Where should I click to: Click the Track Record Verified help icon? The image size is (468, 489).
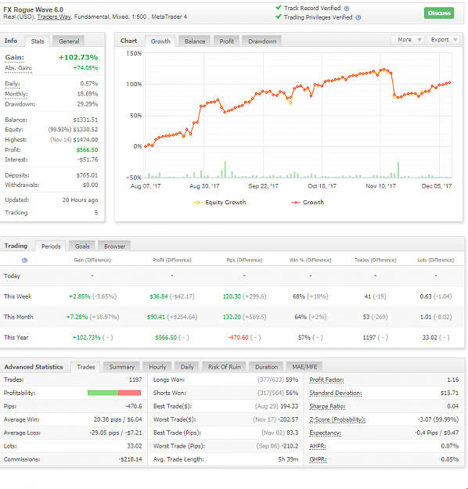347,9
